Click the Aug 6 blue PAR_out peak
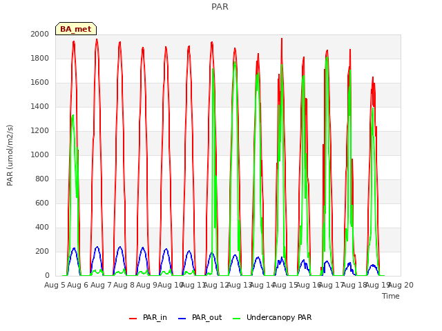442x331 pixels. point(97,247)
